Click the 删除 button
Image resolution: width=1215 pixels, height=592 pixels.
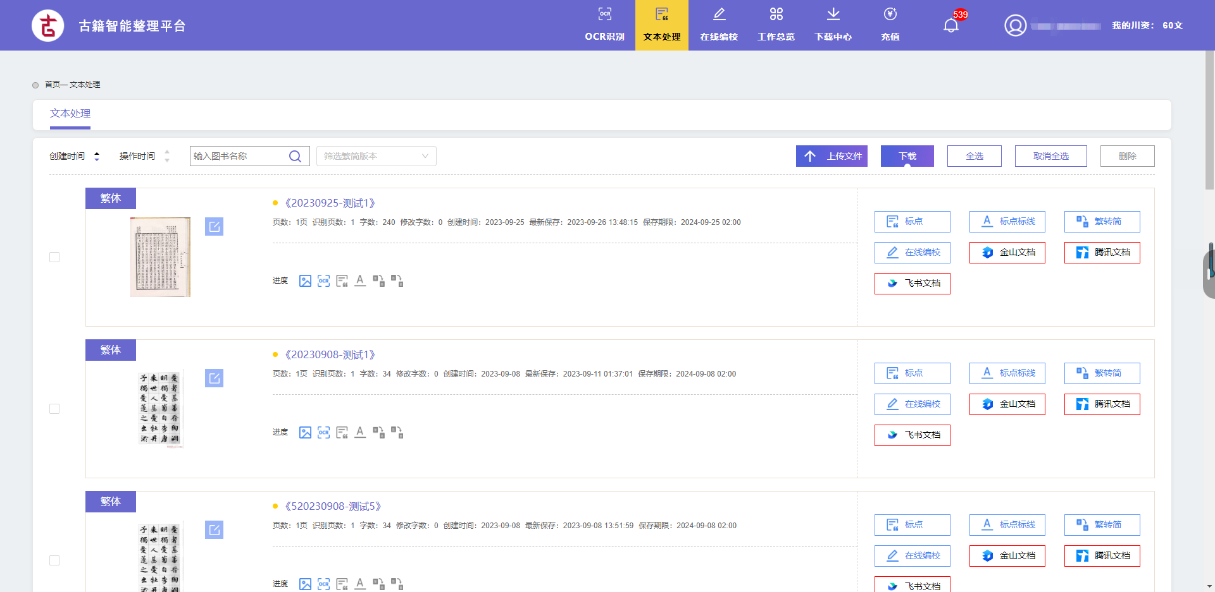click(1127, 156)
